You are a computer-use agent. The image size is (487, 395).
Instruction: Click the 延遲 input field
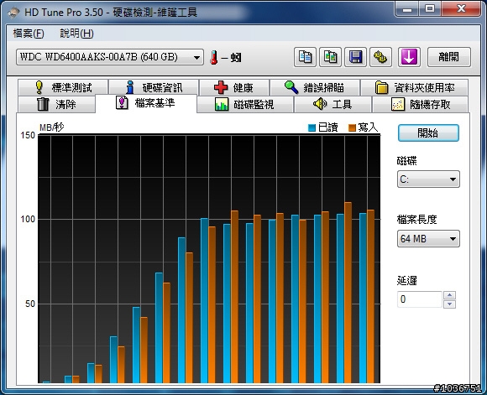[419, 299]
